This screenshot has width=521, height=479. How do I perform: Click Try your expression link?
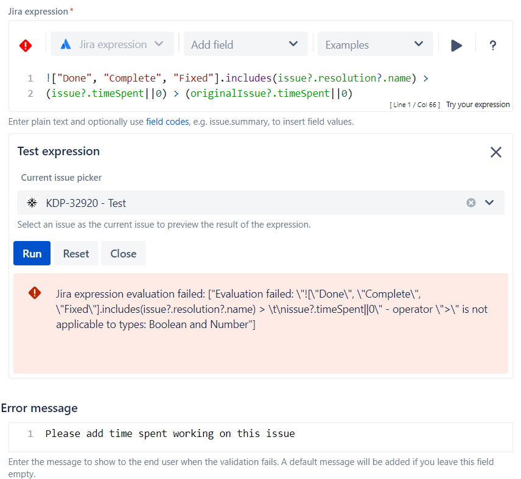tap(478, 104)
